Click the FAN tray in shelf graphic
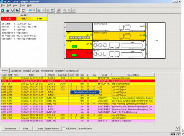This screenshot has width=184, height=136. point(156,41)
